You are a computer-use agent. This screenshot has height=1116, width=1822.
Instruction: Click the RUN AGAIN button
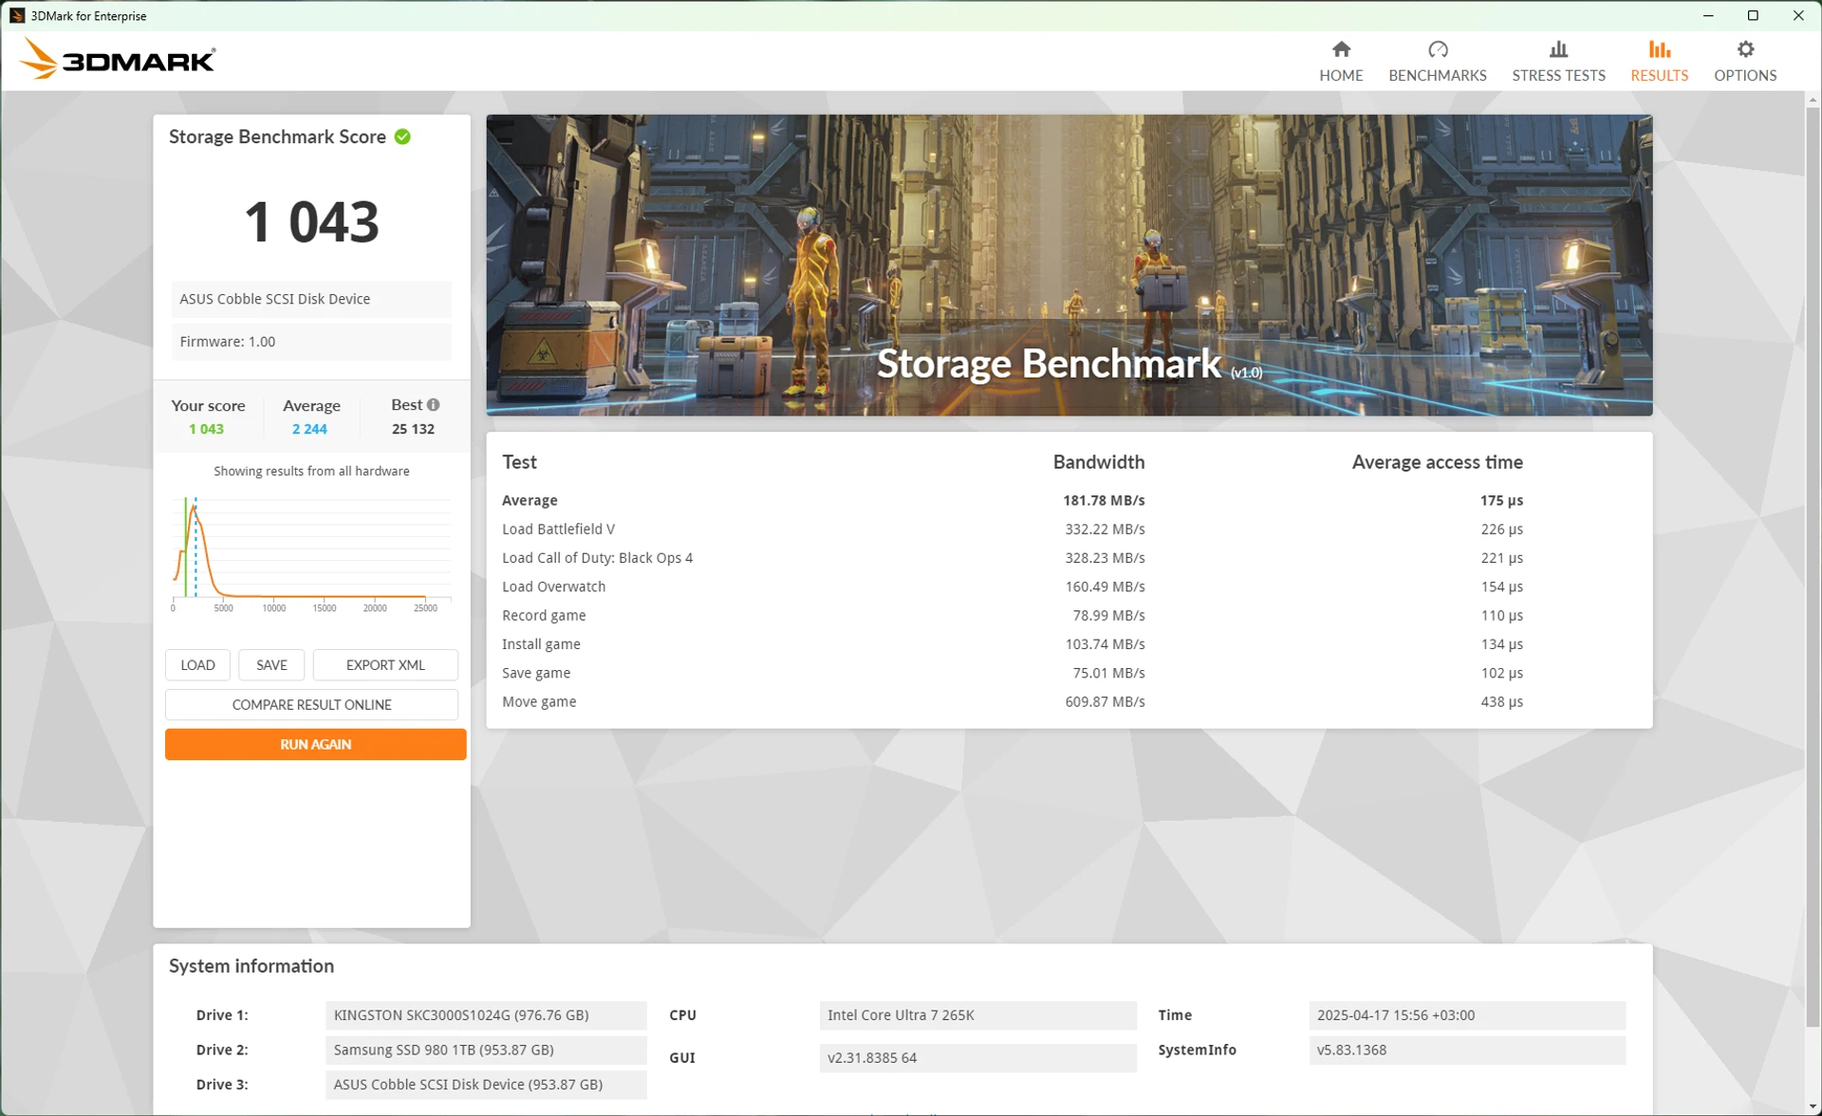coord(315,744)
